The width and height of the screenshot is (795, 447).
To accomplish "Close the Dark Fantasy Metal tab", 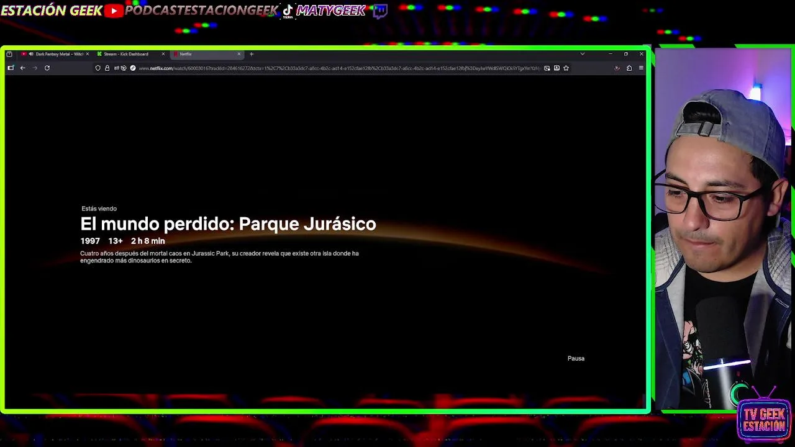I will 88,54.
